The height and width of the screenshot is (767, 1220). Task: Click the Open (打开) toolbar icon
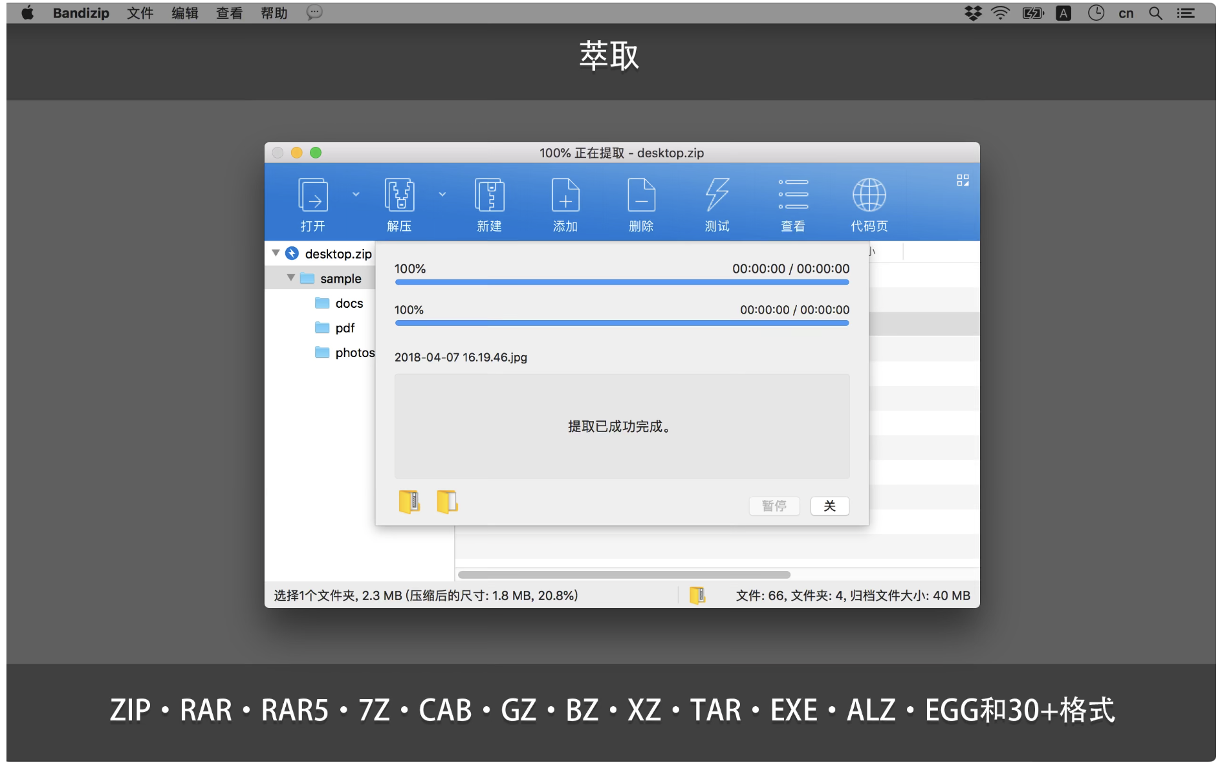point(313,195)
